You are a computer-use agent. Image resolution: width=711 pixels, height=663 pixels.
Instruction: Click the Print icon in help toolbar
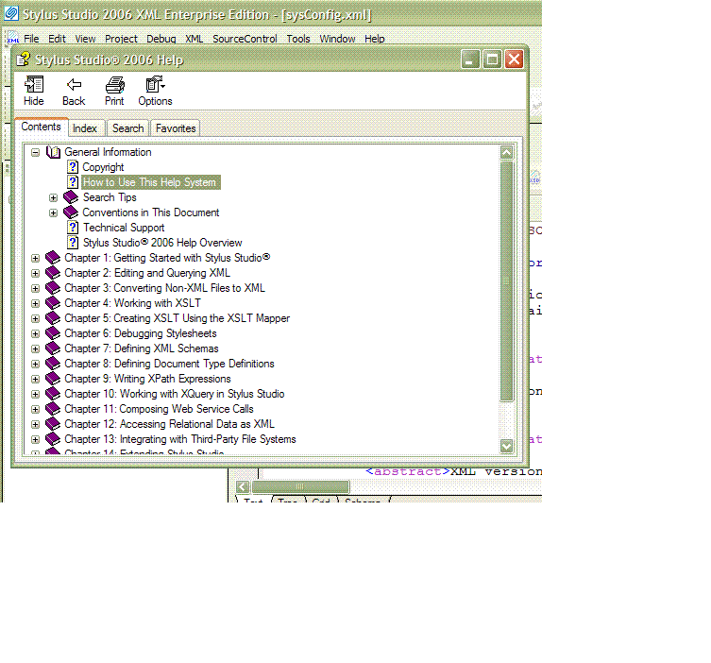point(114,84)
